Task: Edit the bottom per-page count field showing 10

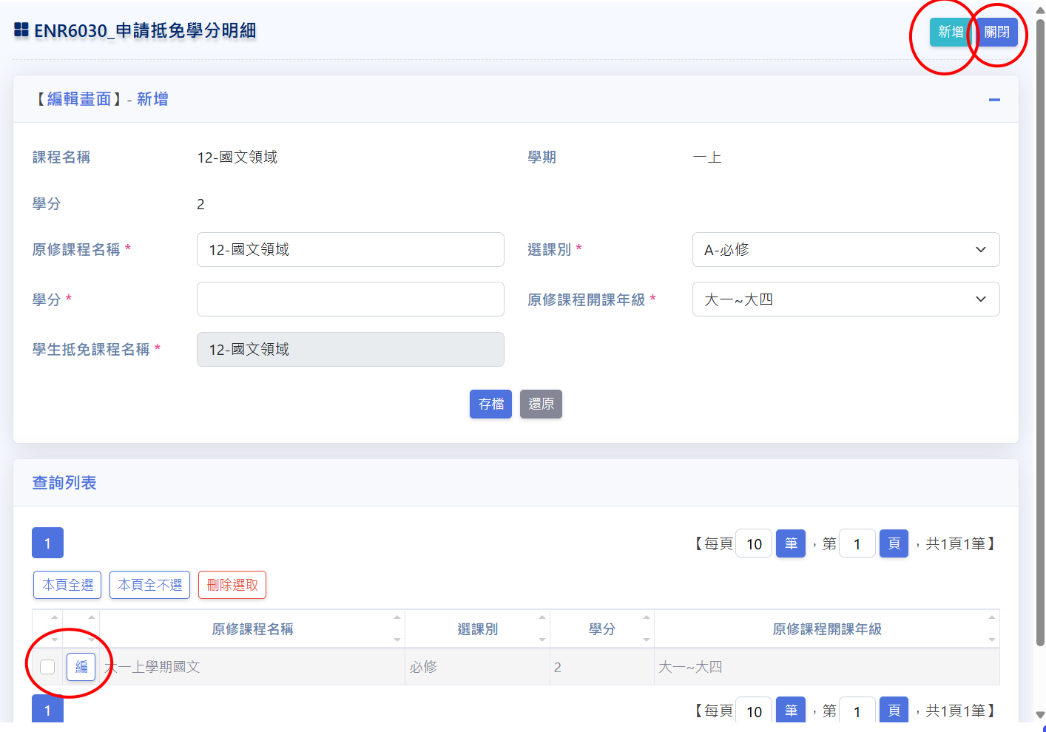Action: pos(754,711)
